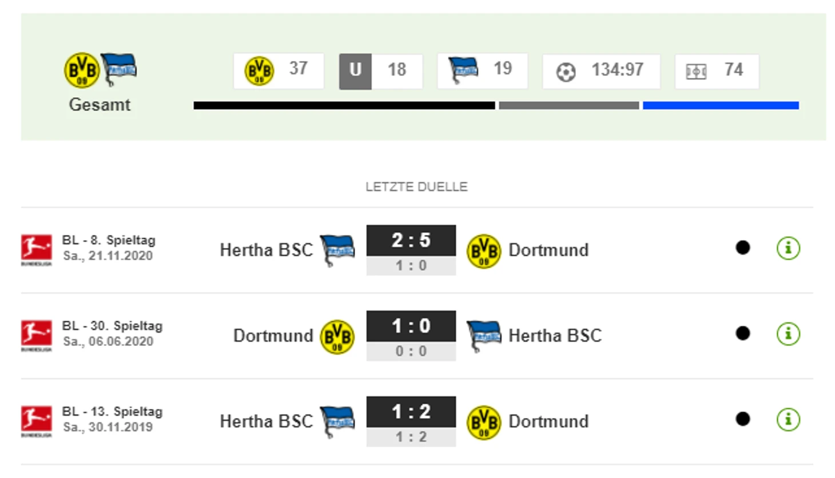
Task: Click Bundesliga logo beside 13. Spieltag
Action: coord(37,421)
